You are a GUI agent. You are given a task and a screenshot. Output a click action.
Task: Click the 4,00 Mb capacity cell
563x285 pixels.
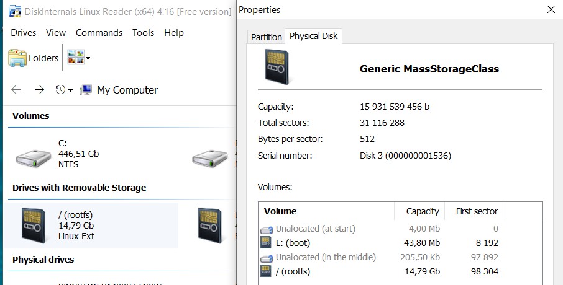pos(424,229)
